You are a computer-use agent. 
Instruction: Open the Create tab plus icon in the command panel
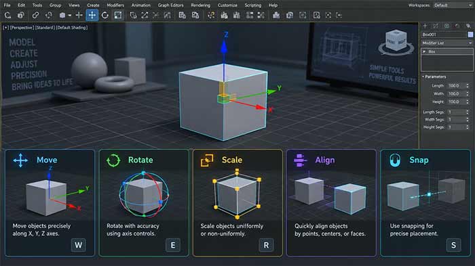tap(425, 26)
